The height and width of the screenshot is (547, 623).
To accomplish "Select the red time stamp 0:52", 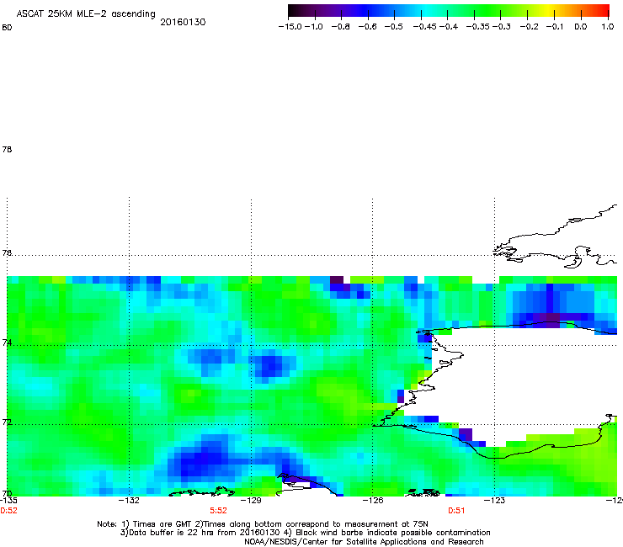I will (x=8, y=511).
